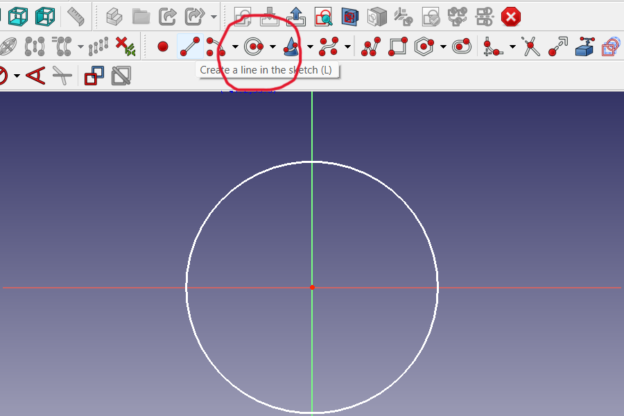624x416 pixels.
Task: Select the Create polyline tool
Action: tap(371, 47)
